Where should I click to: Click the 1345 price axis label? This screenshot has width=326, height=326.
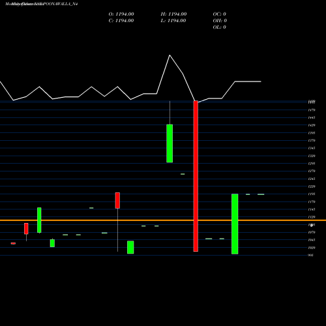pos(312,148)
